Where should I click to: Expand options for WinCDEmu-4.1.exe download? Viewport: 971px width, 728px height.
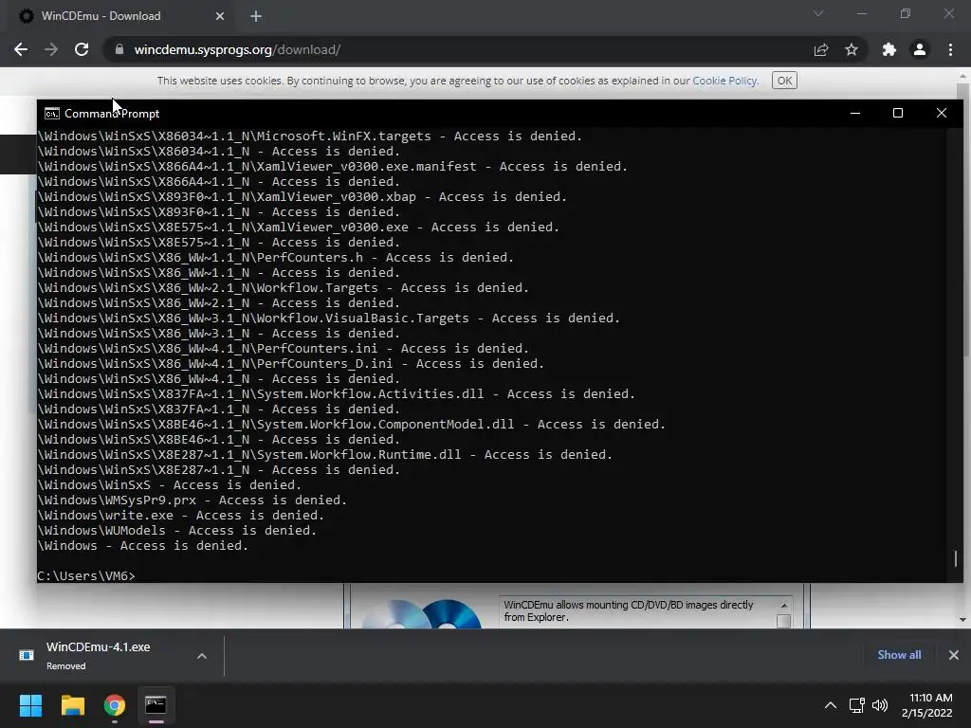click(202, 656)
